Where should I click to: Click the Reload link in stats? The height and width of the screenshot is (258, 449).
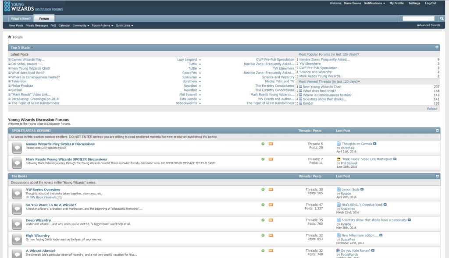point(432,109)
